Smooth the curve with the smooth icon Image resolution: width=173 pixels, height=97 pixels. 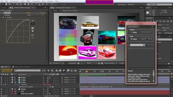click(x=33, y=35)
